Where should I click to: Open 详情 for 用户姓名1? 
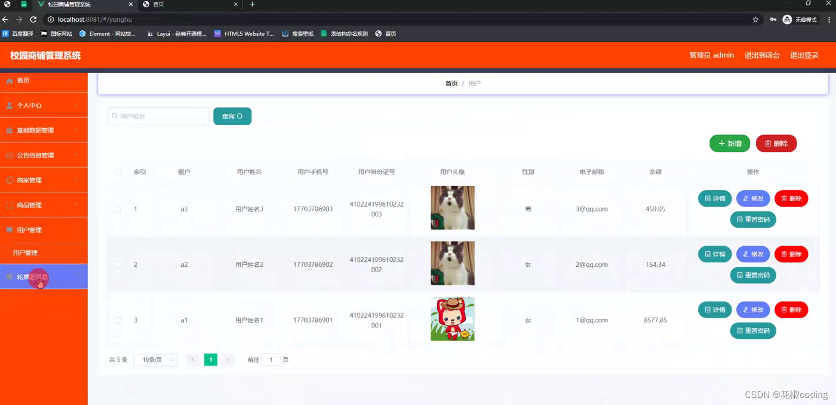pyautogui.click(x=715, y=310)
